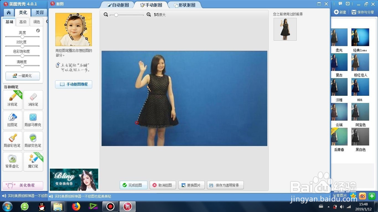
Task: Select the 背景虚化 background blur tool
Action: (12, 161)
